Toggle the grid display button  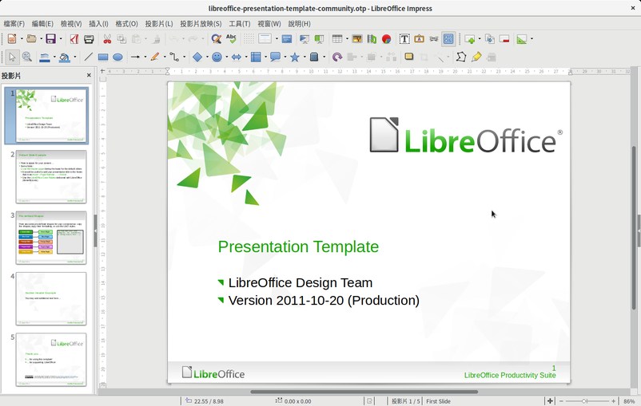tap(249, 38)
